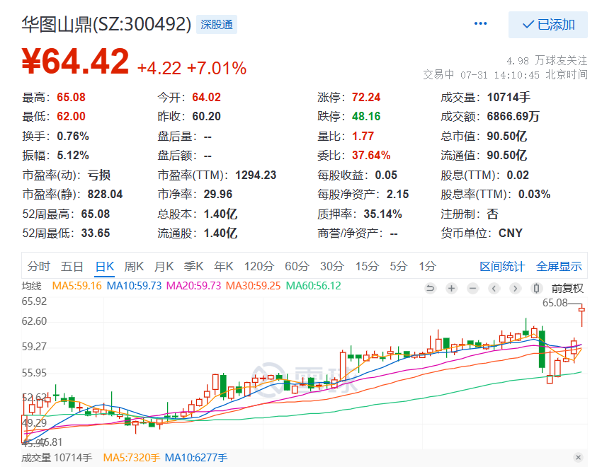Toggle the 已添加 watchlist button
The height and width of the screenshot is (467, 602).
coord(548,25)
